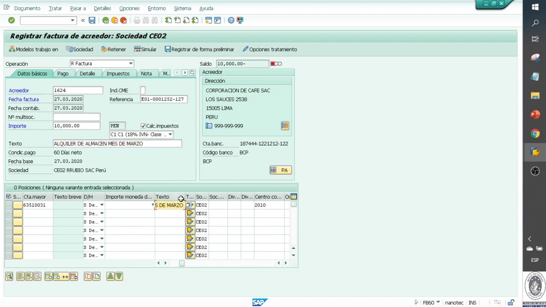Select row marker for account 63510031

[x=9, y=205]
